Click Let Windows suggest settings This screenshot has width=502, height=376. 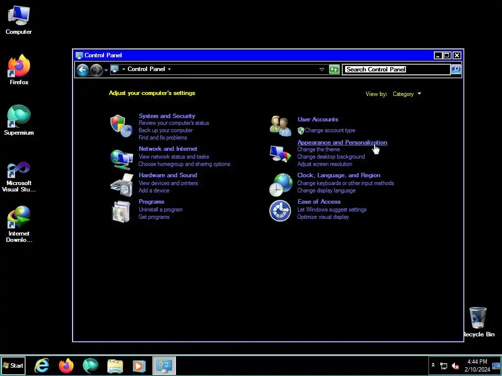(x=332, y=210)
